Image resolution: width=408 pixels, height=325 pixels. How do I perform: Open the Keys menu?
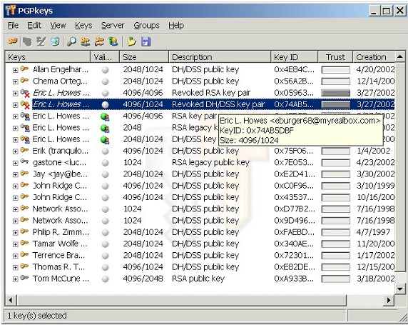[x=83, y=26]
